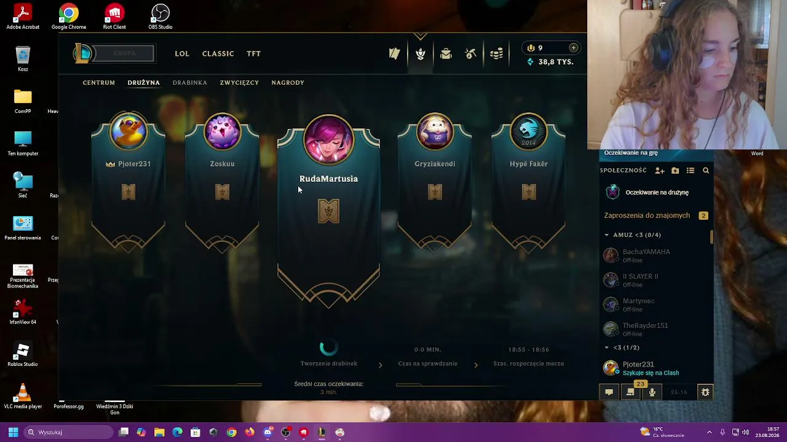Click the add friend icon in social panel

(660, 171)
